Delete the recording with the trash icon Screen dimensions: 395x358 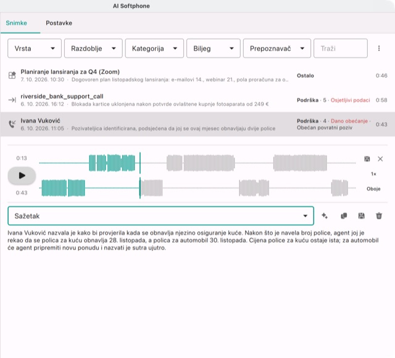(x=379, y=216)
